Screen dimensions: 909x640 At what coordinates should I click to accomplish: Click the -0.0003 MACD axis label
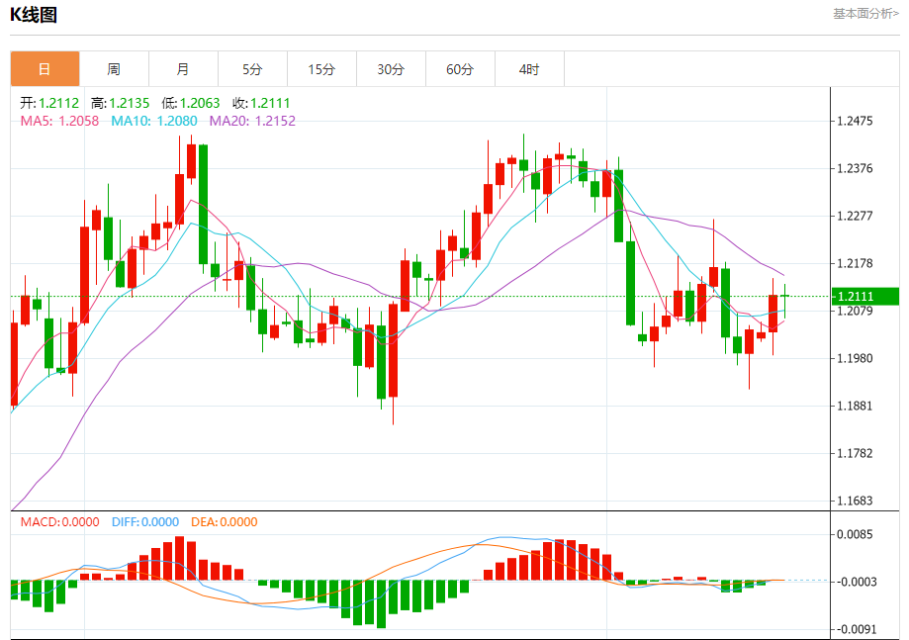tap(855, 582)
